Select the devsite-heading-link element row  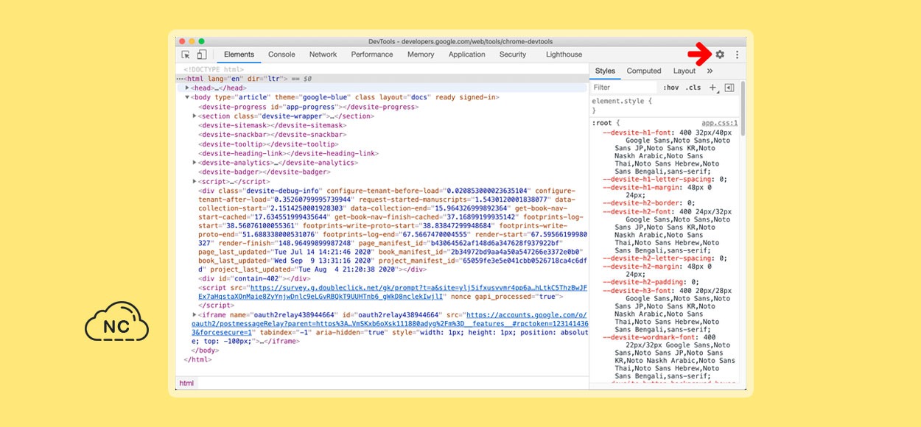click(x=289, y=153)
